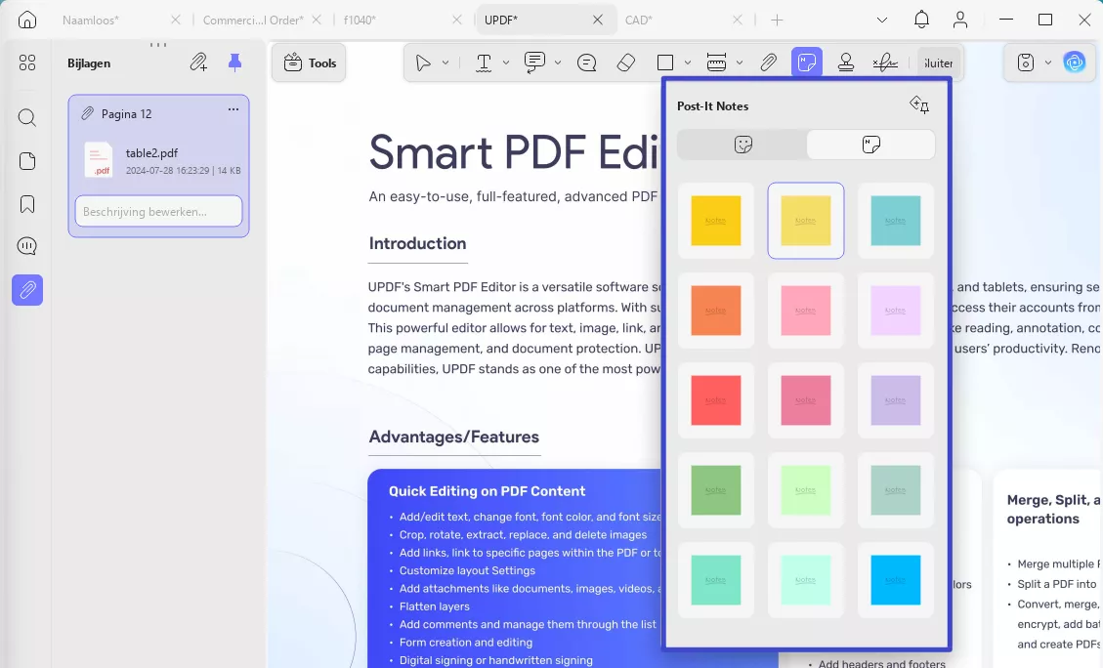The width and height of the screenshot is (1103, 668).
Task: Choose the bright yellow post-it note
Action: tap(716, 221)
